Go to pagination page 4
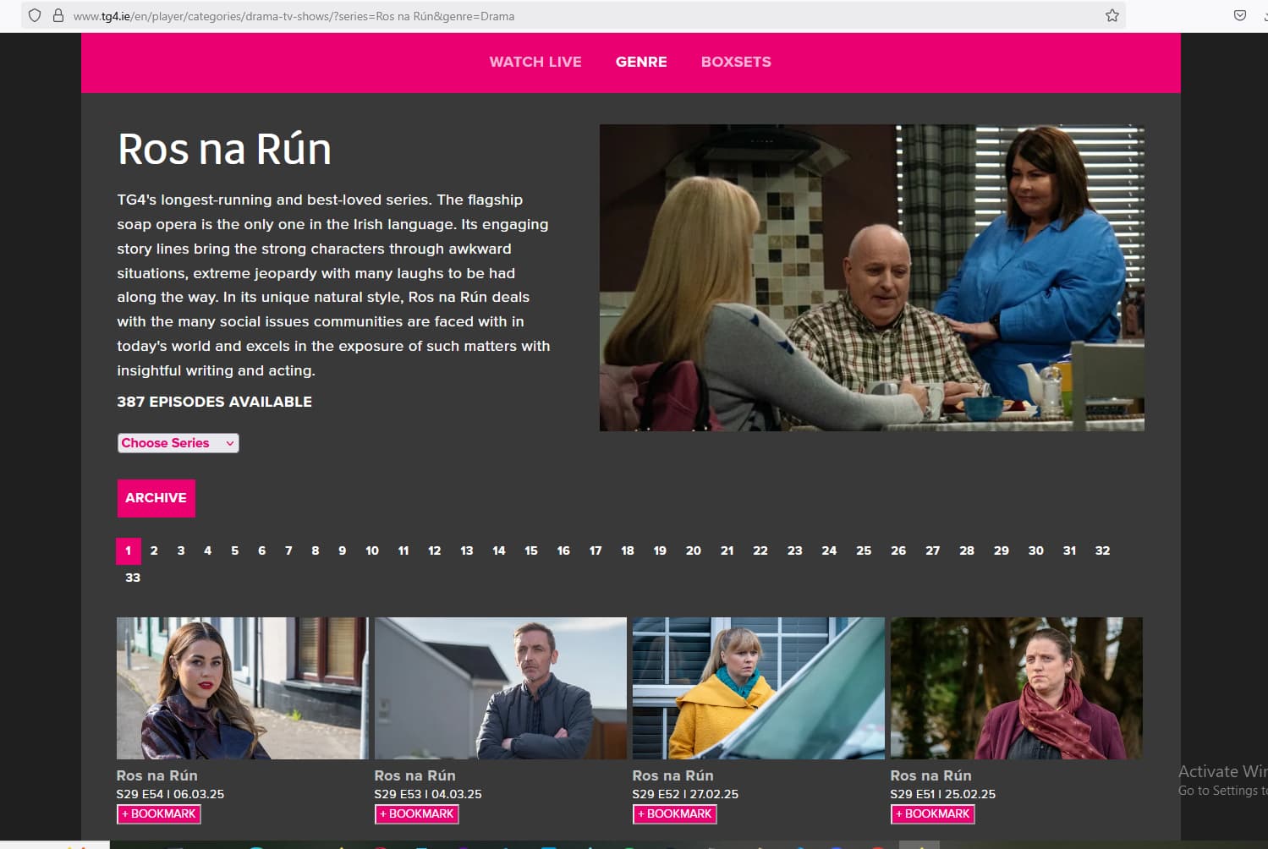This screenshot has width=1268, height=849. [207, 550]
